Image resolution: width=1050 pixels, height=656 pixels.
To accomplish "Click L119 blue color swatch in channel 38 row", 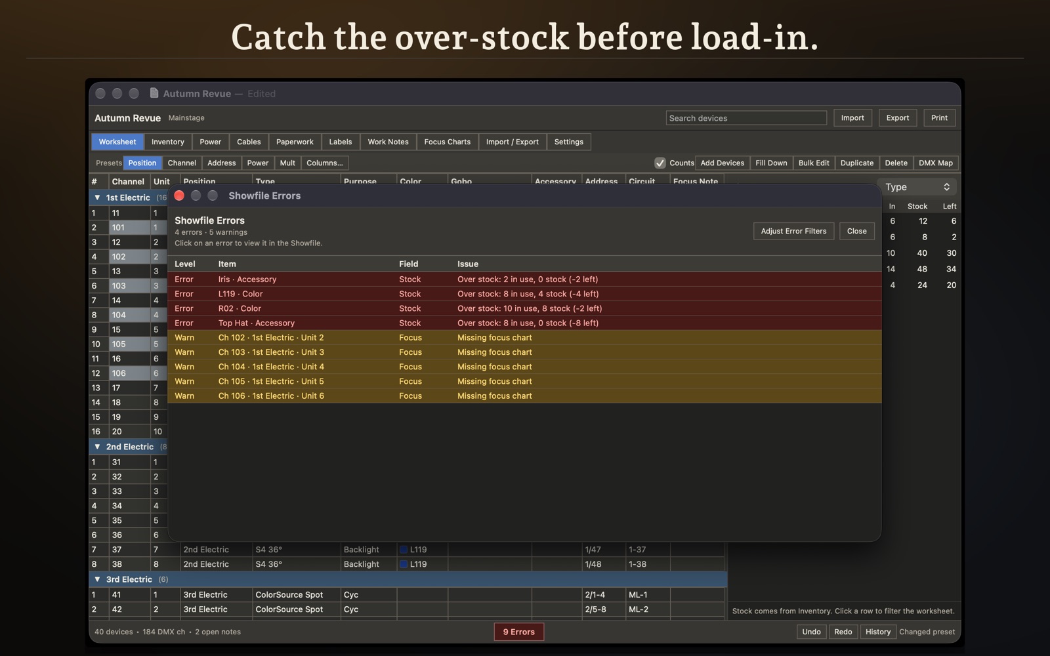I will [x=404, y=564].
